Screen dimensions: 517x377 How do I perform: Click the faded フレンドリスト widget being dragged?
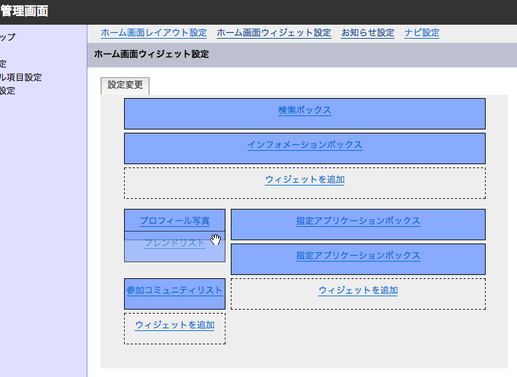[x=174, y=244]
